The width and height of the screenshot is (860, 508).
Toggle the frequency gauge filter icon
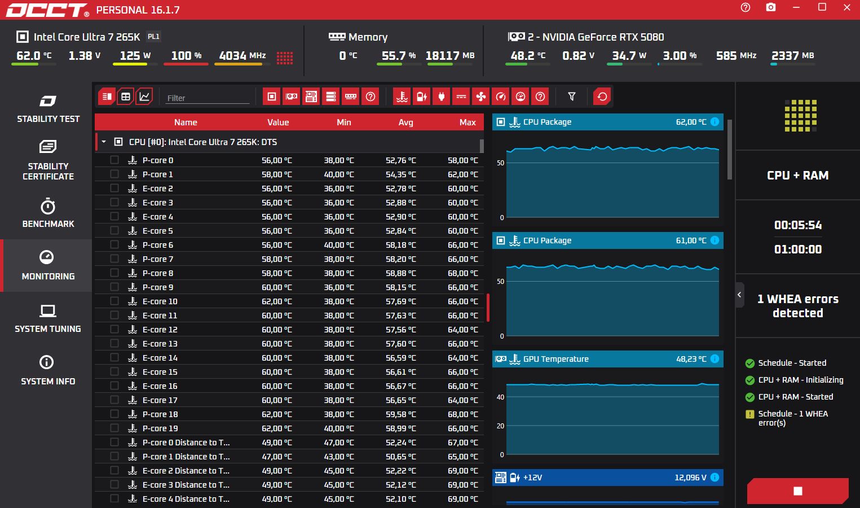point(501,97)
